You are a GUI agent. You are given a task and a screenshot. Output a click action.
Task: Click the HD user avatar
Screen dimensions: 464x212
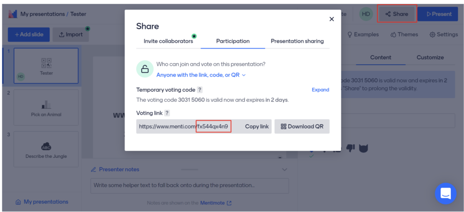366,14
